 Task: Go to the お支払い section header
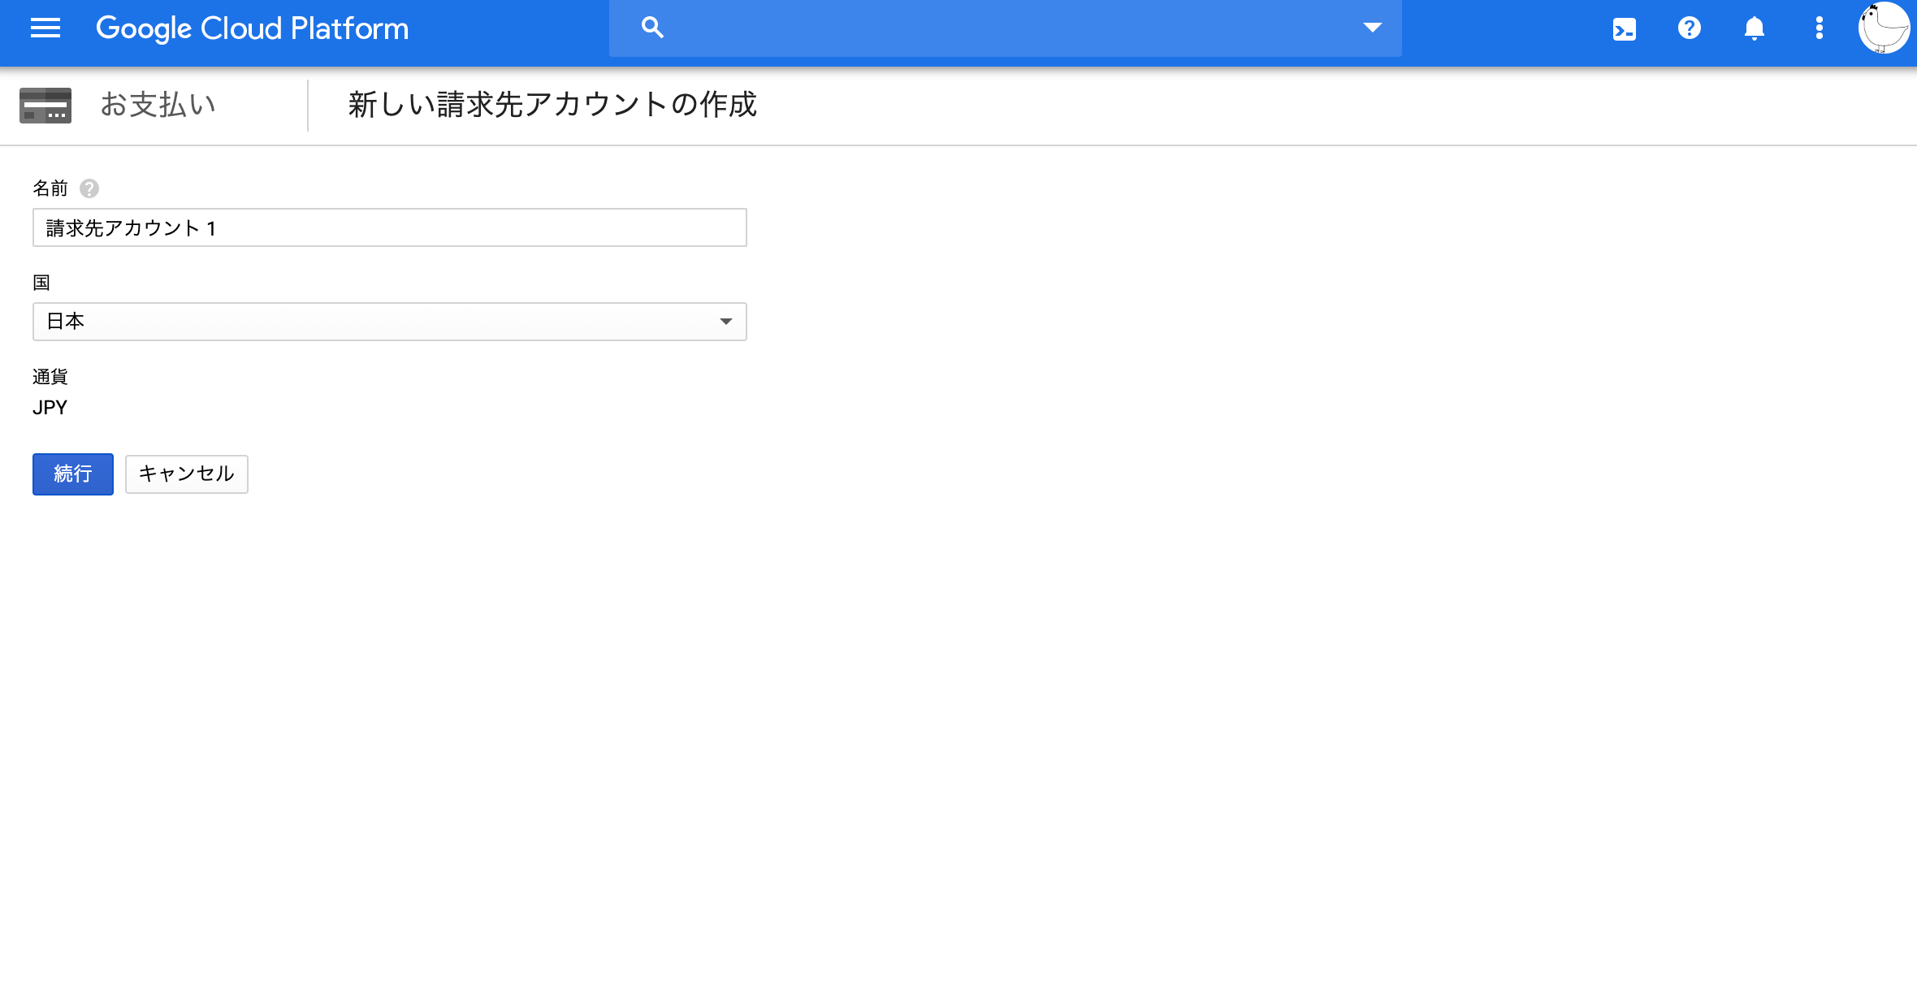157,104
